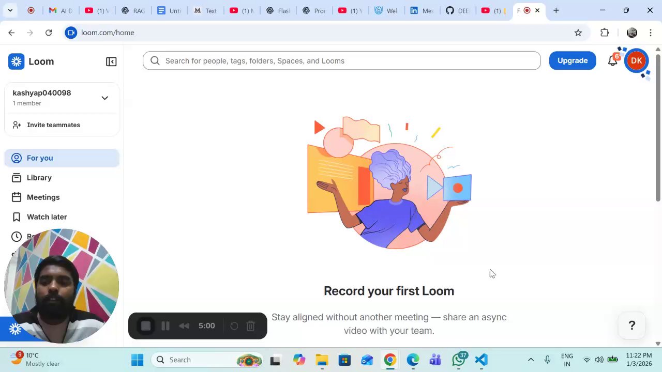Open the Chrome three-dot menu
This screenshot has width=662, height=372.
(651, 33)
